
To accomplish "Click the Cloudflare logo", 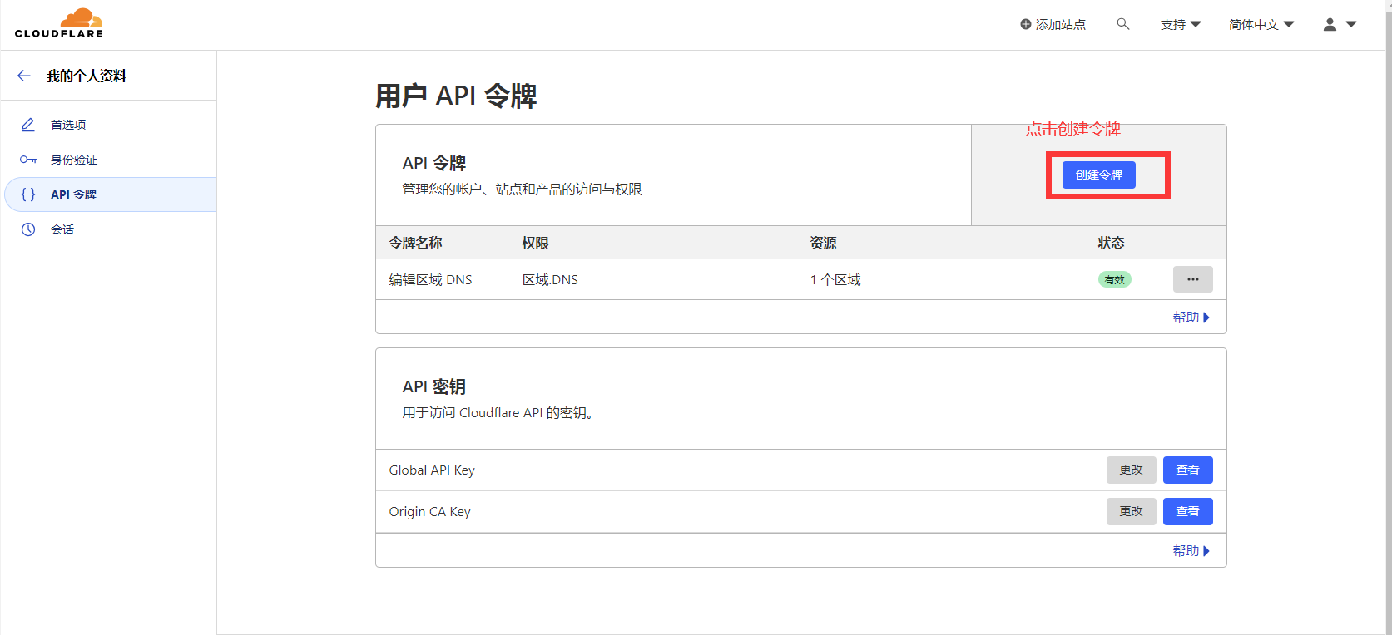I will point(59,23).
